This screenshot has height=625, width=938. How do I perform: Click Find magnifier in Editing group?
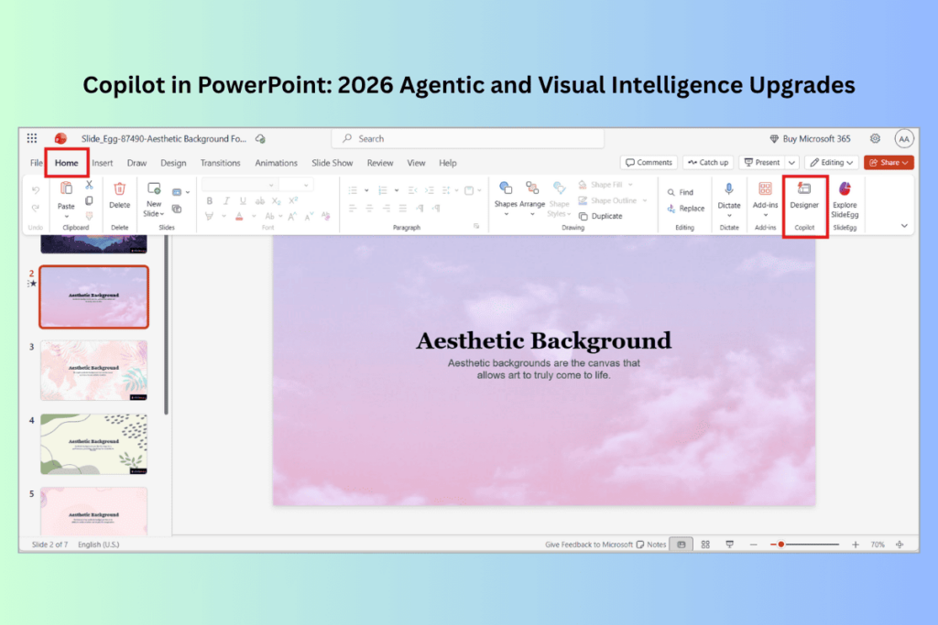click(681, 192)
